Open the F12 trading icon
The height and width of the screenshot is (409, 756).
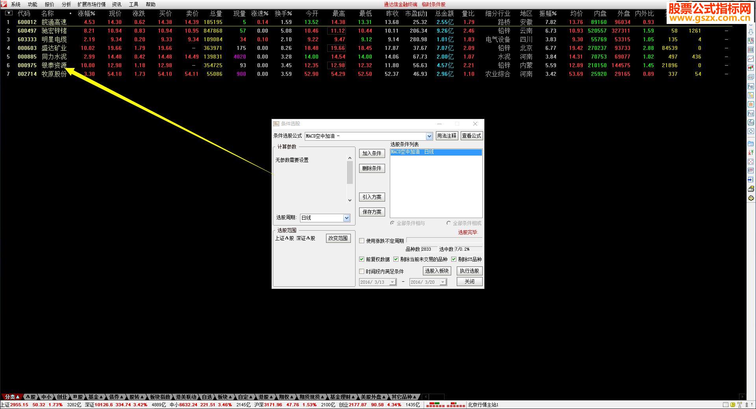pyautogui.click(x=751, y=114)
